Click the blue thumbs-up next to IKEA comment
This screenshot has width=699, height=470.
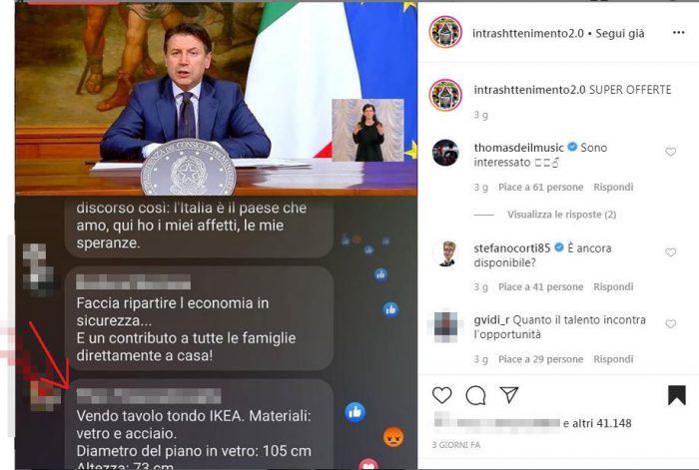(x=354, y=412)
